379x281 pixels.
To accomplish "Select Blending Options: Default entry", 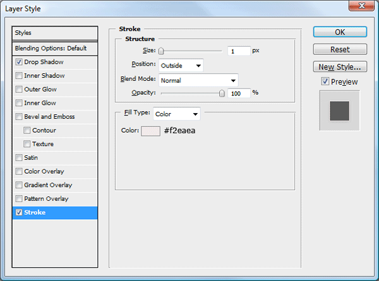I will click(56, 49).
